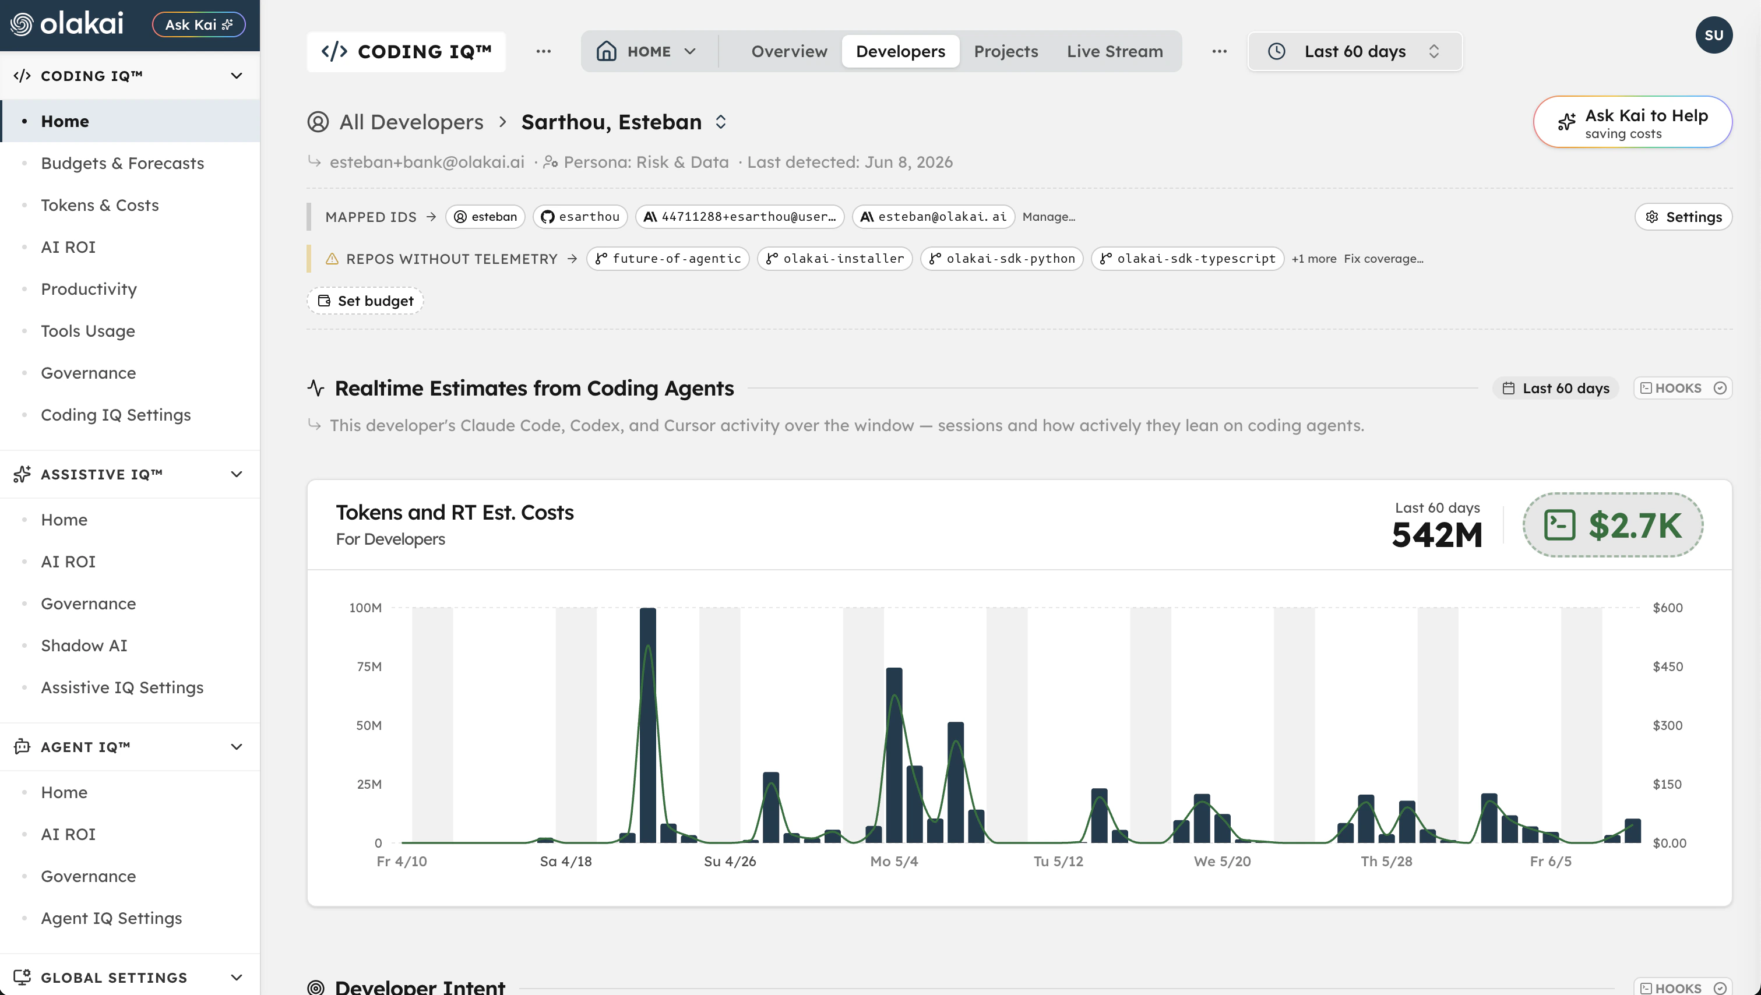Image resolution: width=1761 pixels, height=995 pixels.
Task: Collapse the CODING IQ sidebar section
Action: point(237,76)
